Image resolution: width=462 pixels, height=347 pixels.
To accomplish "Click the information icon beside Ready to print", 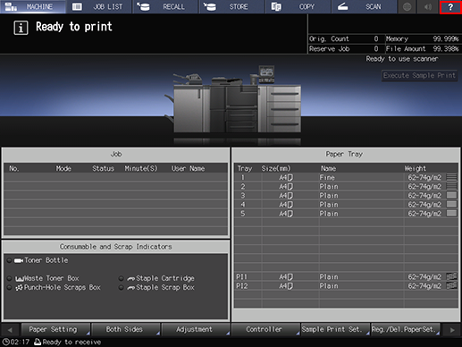I will (21, 28).
